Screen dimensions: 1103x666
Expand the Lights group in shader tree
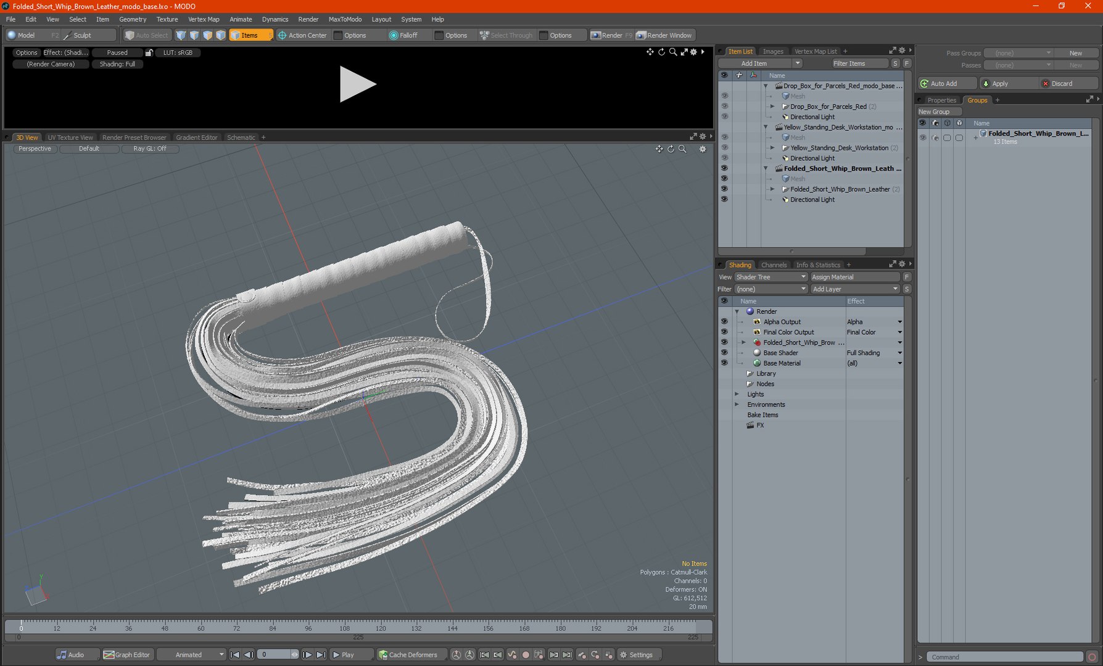coord(737,394)
